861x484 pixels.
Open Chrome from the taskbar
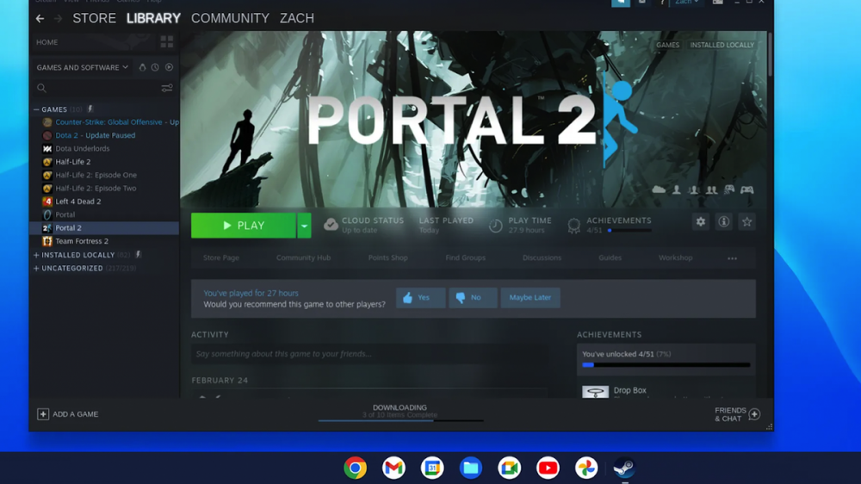click(356, 468)
